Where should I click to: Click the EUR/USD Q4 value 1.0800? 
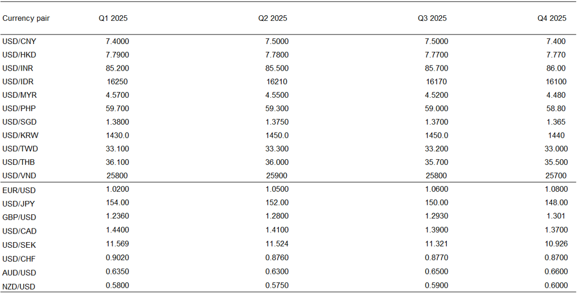(x=555, y=190)
